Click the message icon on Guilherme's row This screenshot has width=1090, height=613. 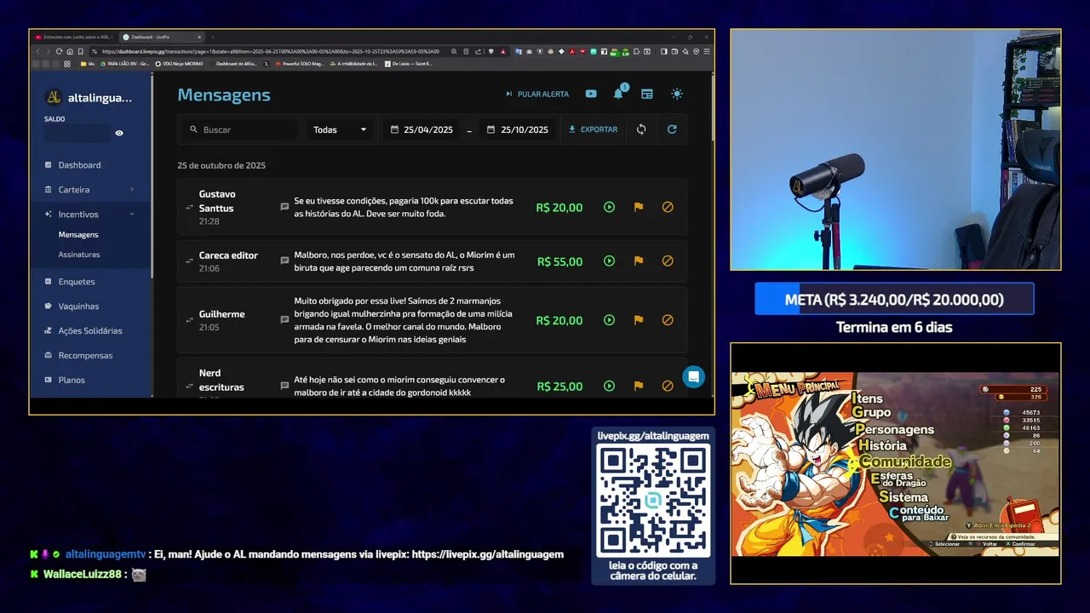coord(284,320)
